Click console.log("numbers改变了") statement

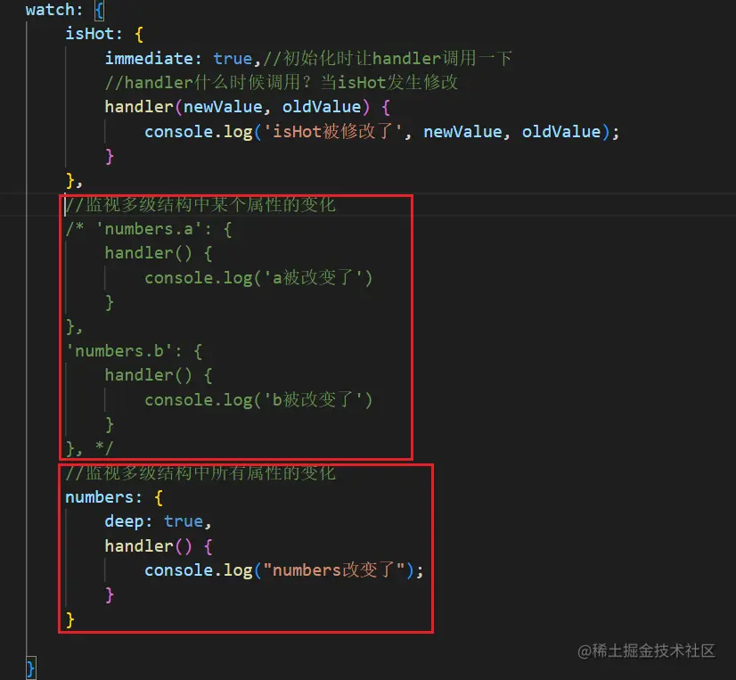click(x=284, y=570)
